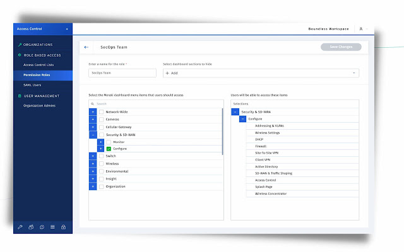Click the dot icon in Access Control header
This screenshot has width=404, height=252.
pos(67,29)
